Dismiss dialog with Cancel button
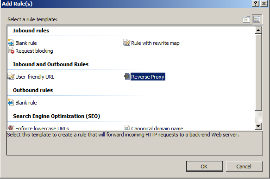Screen dimensions: 270x179 (x=245, y=166)
